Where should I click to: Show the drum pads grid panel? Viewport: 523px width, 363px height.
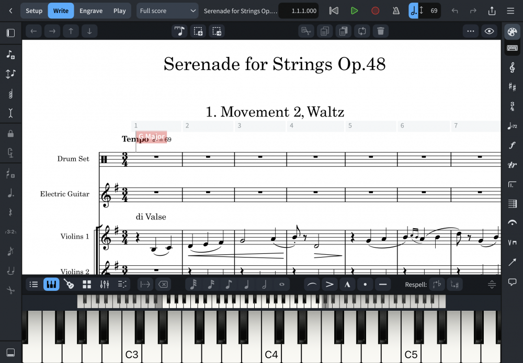point(87,285)
